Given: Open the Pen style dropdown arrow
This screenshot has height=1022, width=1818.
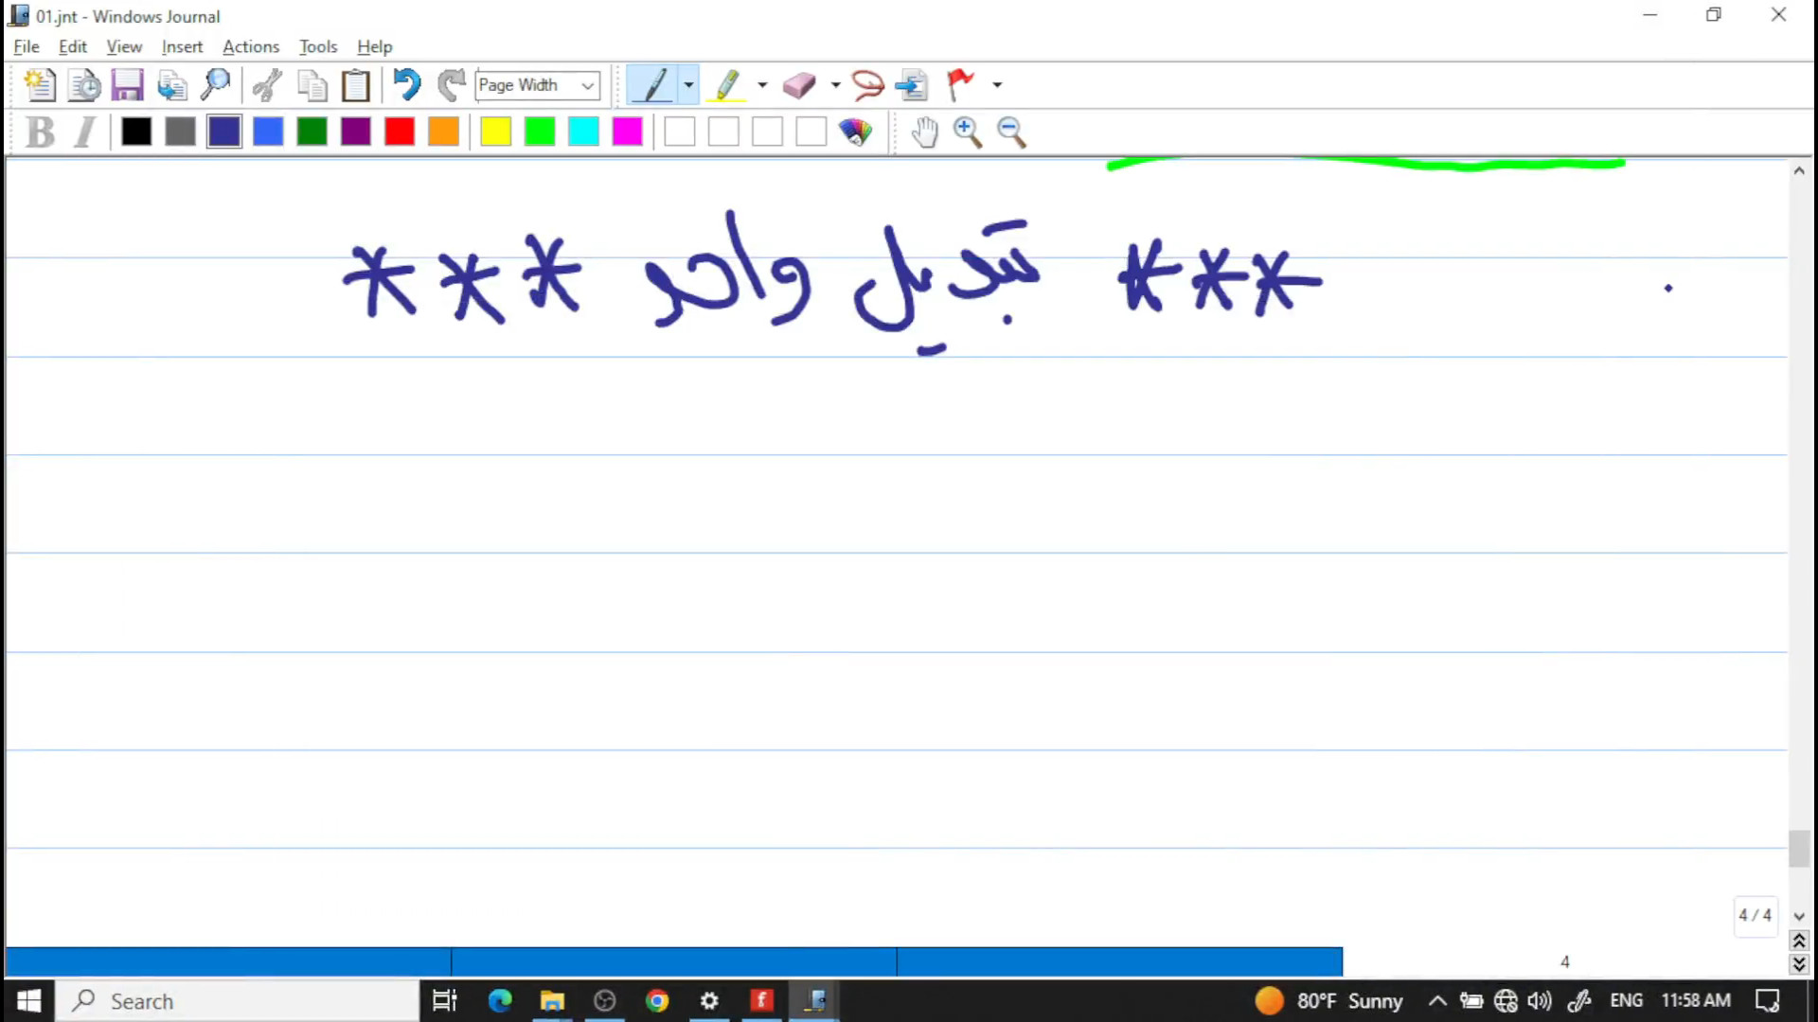Looking at the screenshot, I should click(x=688, y=85).
